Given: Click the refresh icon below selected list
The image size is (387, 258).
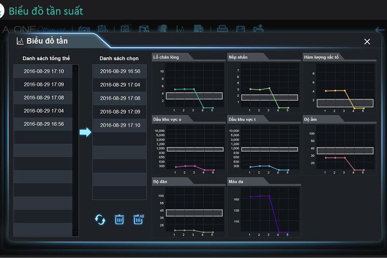Looking at the screenshot, I should [x=100, y=219].
